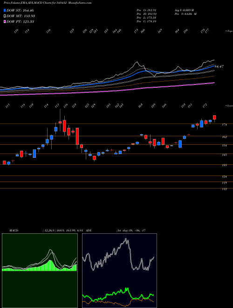This screenshot has height=308, width=233.
Task: Click the 'Pre H: 181.91' value
Action: pyautogui.click(x=146, y=14)
